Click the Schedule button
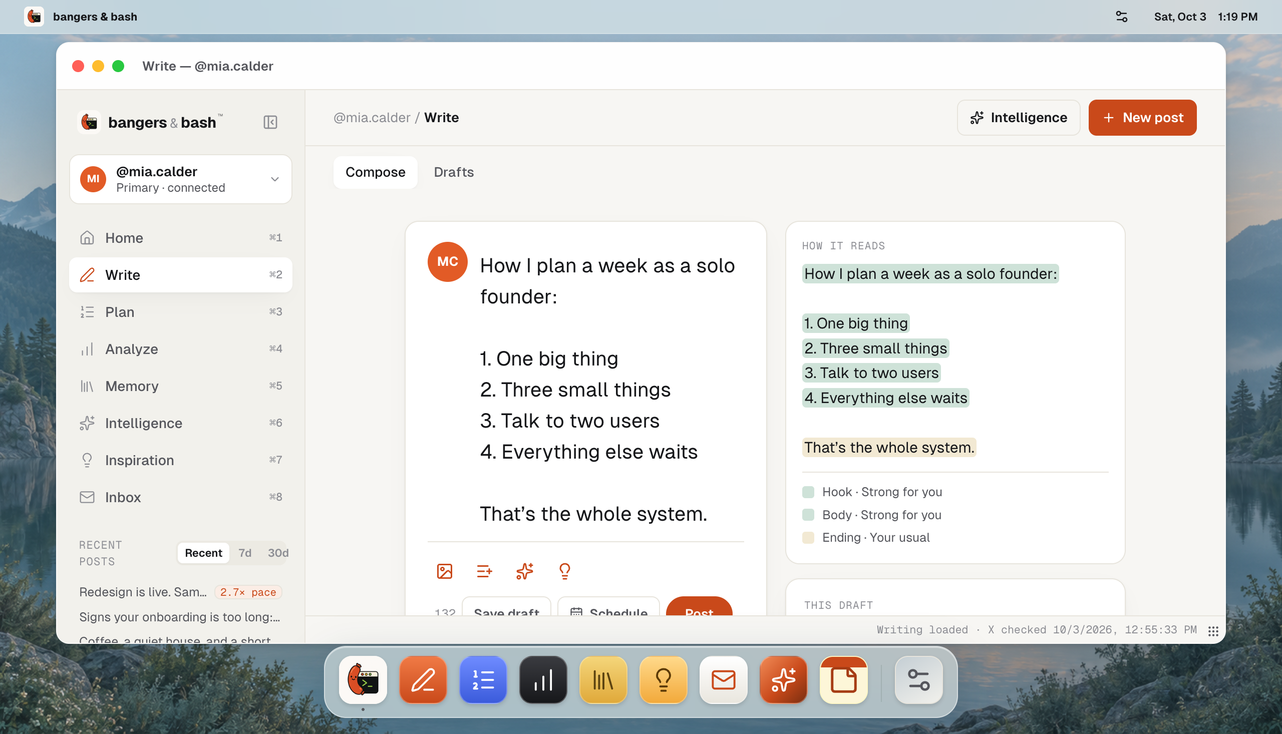Image resolution: width=1282 pixels, height=734 pixels. click(608, 606)
